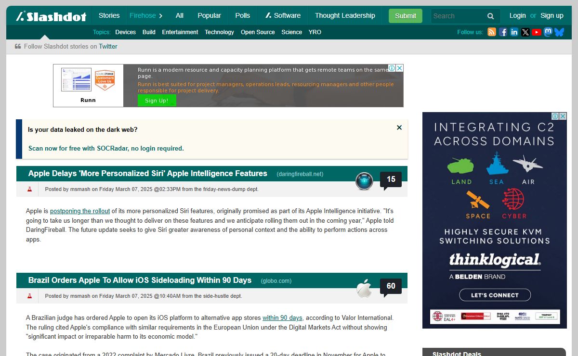Open the Slashdot Deals panel header
This screenshot has height=356, width=578.
pos(494,352)
